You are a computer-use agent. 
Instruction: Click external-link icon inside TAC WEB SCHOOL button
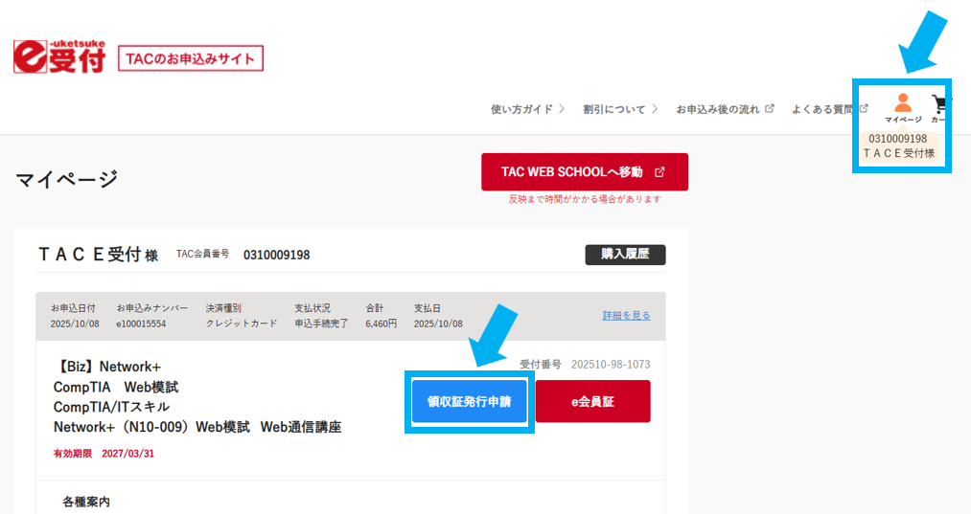tap(659, 172)
